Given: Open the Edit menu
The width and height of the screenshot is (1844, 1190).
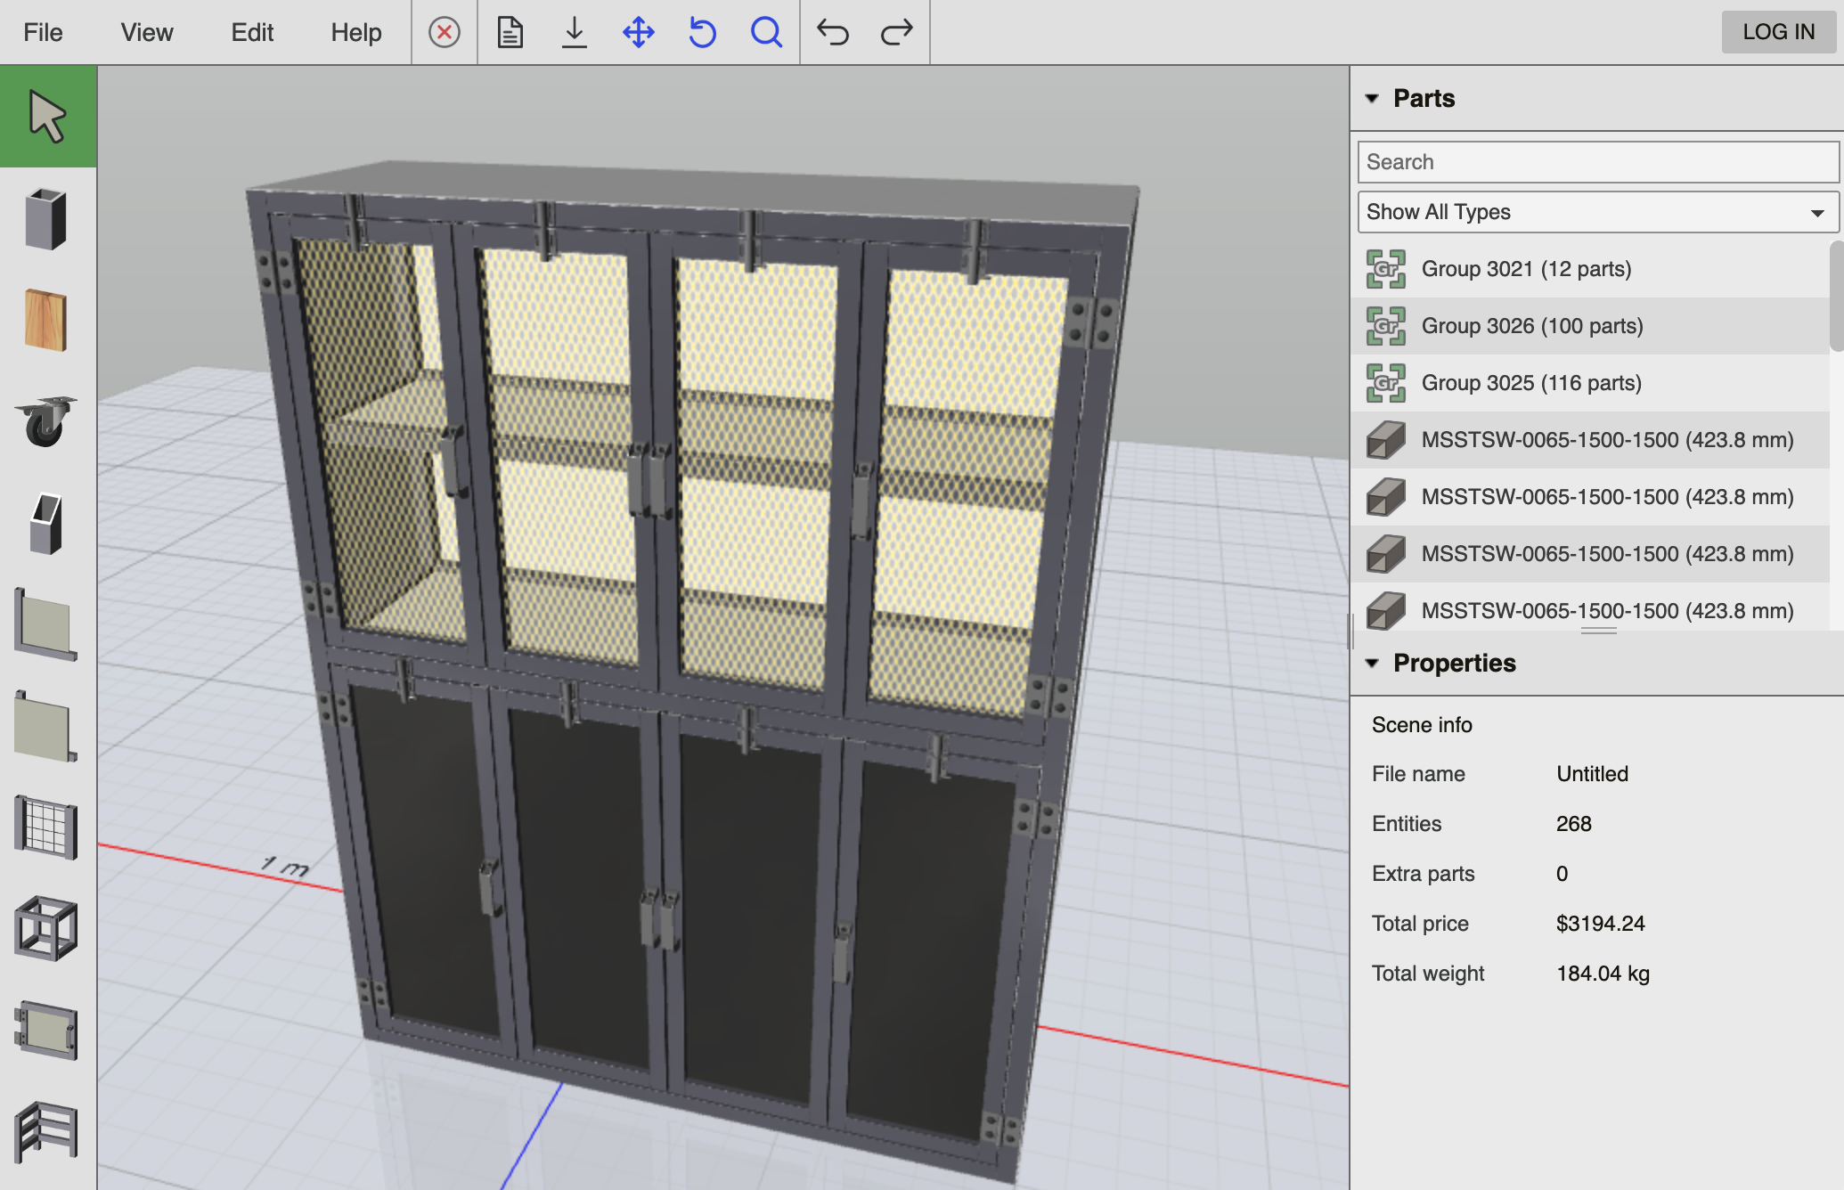Looking at the screenshot, I should (x=252, y=33).
